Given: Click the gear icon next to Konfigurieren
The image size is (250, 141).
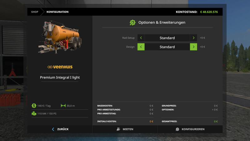Looking at the screenshot, I should 177,129.
